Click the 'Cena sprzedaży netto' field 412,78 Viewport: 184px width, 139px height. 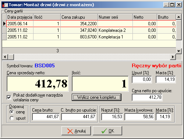pyautogui.click(x=38, y=84)
